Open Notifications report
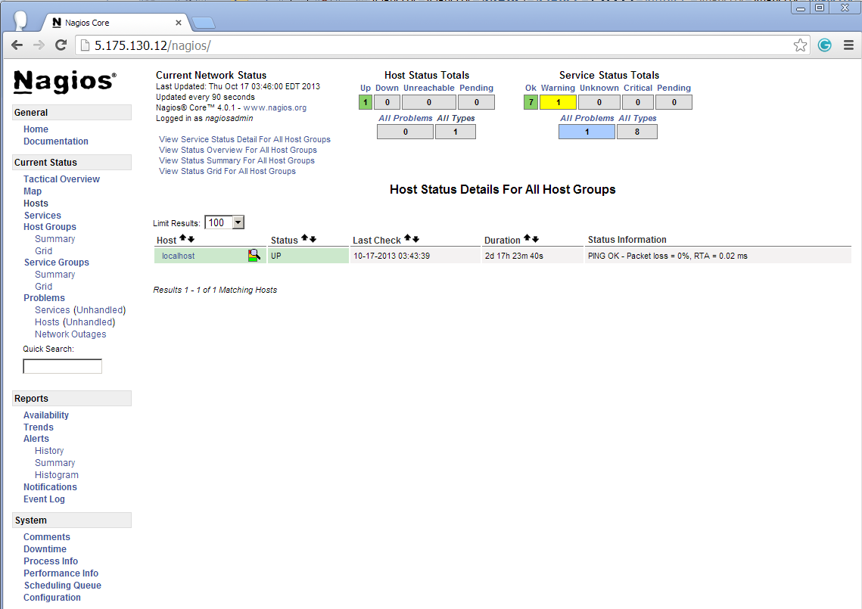Screen dimensions: 862x609 tap(50, 487)
